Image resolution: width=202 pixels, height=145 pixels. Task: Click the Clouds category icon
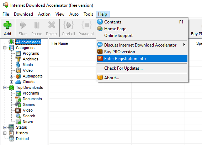click(x=18, y=82)
